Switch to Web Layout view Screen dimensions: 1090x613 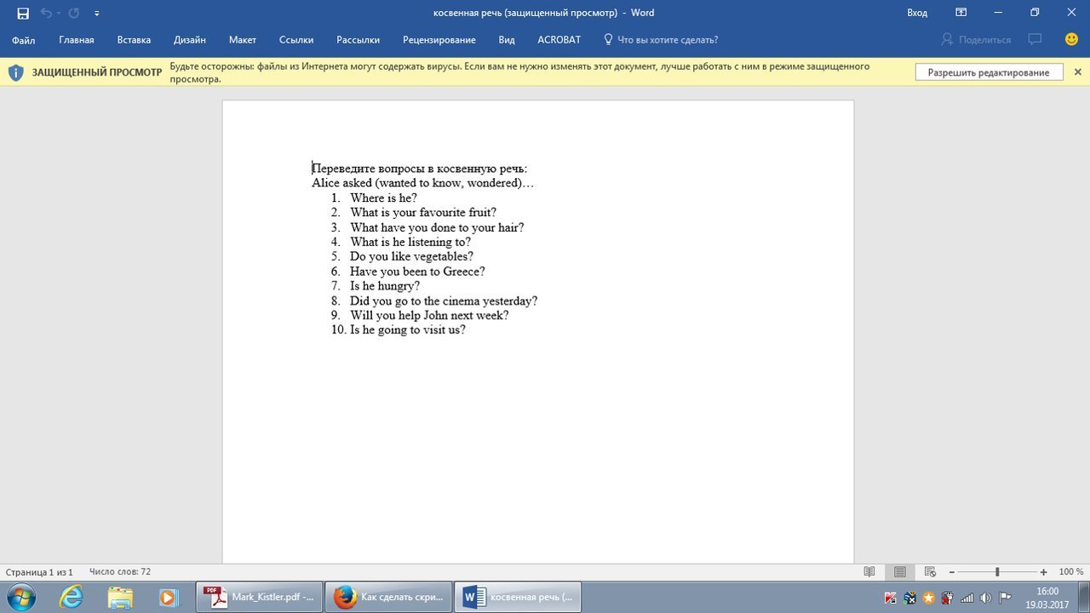click(x=930, y=572)
